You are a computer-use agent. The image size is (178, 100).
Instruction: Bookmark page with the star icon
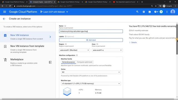click(x=156, y=6)
